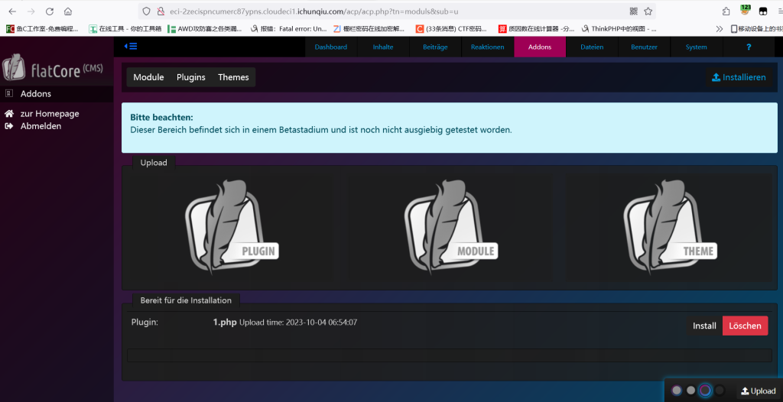
Task: Click the browser address bar
Action: click(x=382, y=11)
